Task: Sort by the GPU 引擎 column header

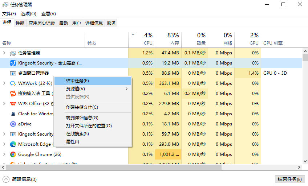Action: 282,40
